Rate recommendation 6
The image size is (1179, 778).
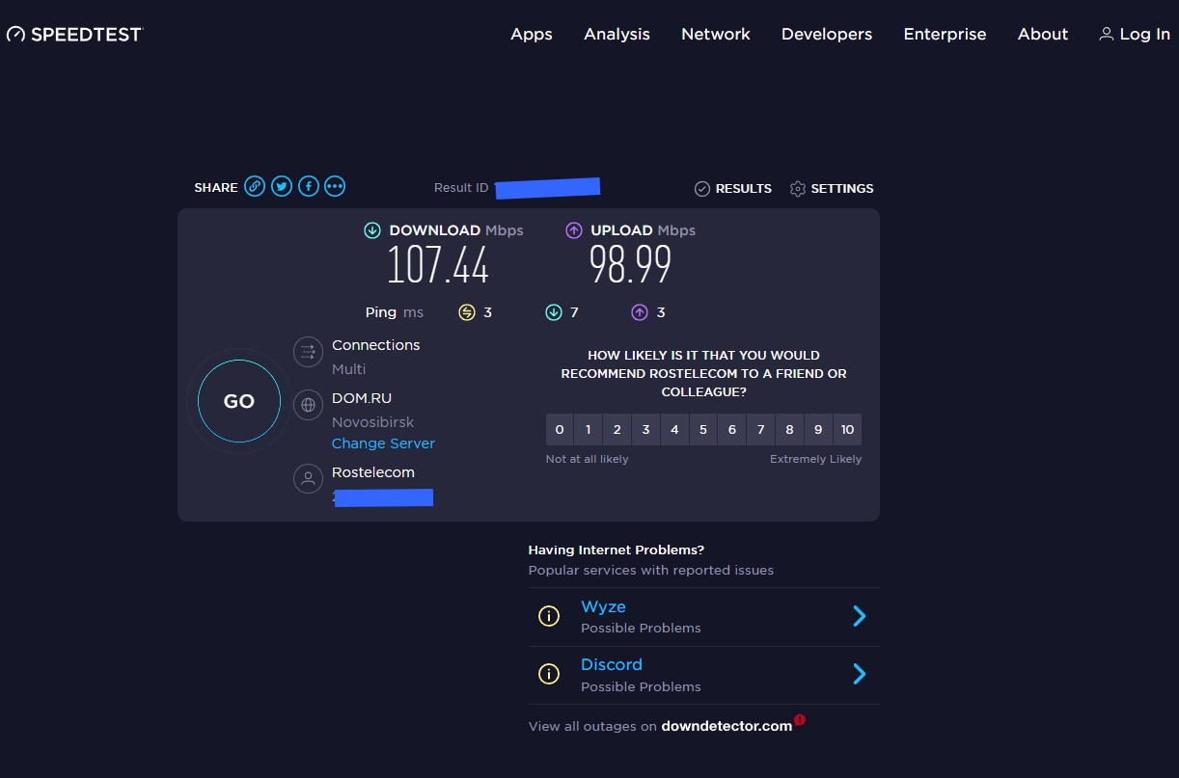click(x=732, y=430)
